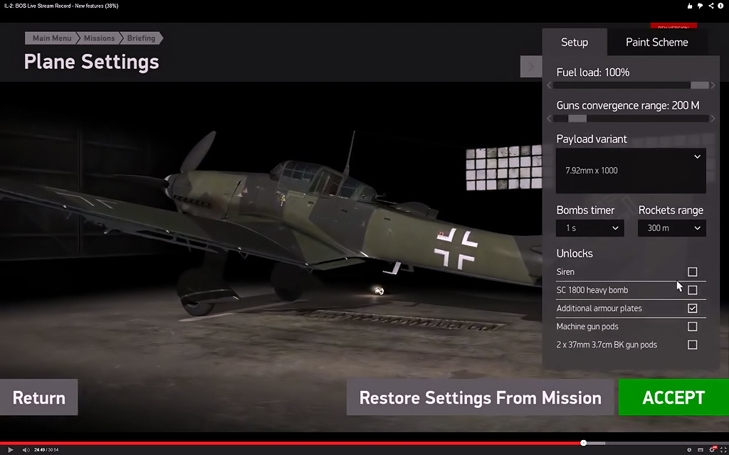Click the 'Siren' label text

pyautogui.click(x=565, y=272)
